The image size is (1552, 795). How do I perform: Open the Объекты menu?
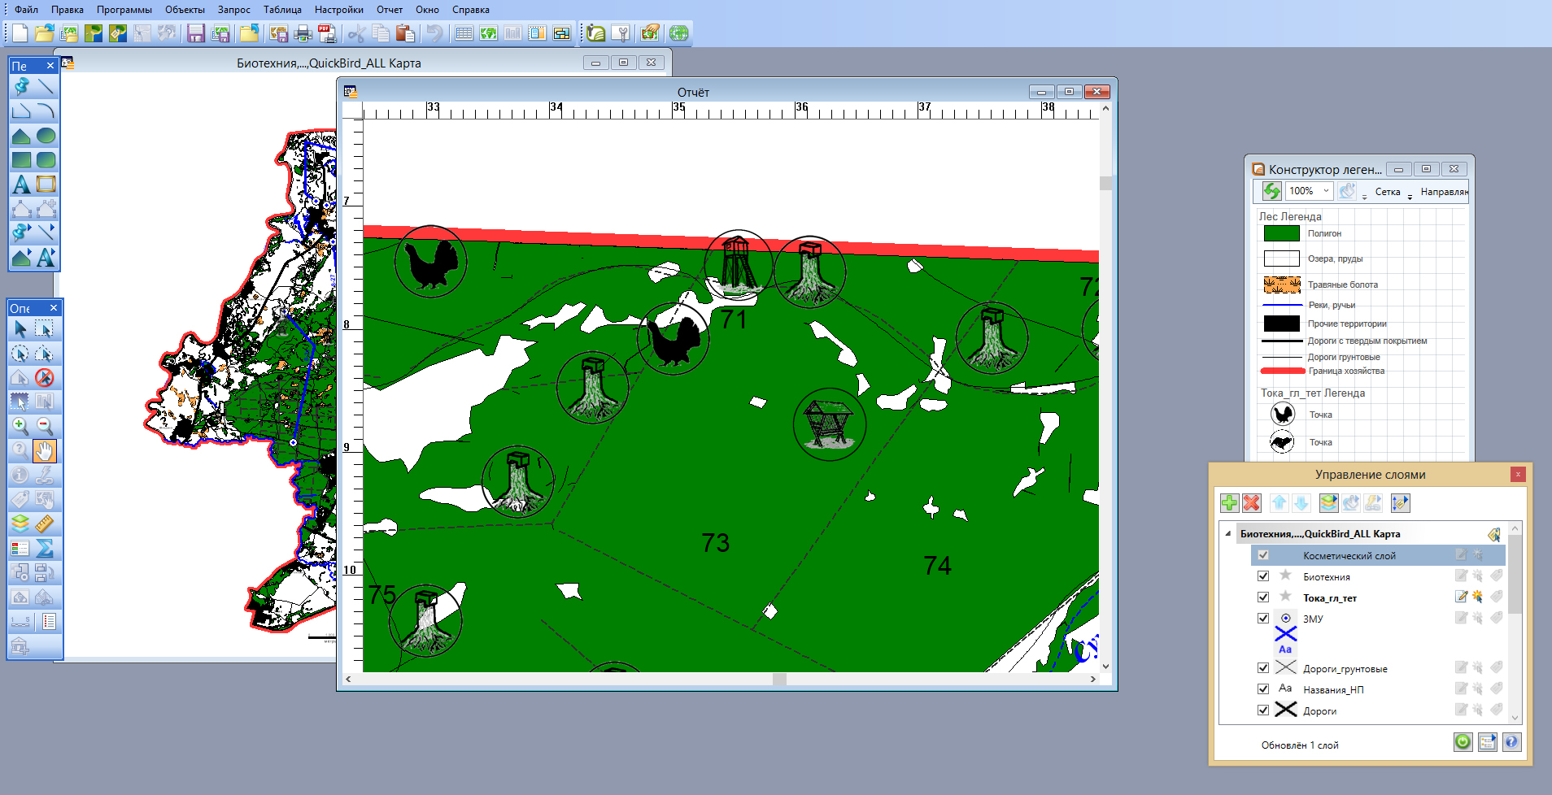185,10
